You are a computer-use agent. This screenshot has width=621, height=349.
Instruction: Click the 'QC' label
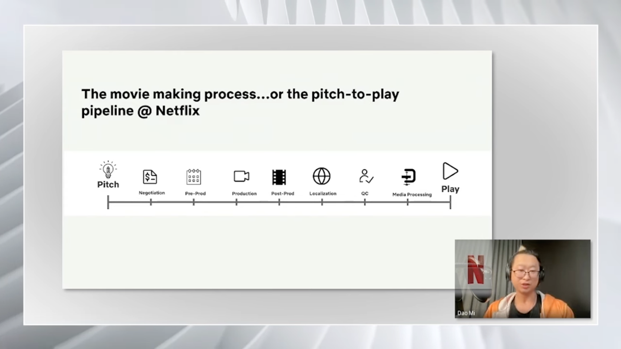point(365,194)
